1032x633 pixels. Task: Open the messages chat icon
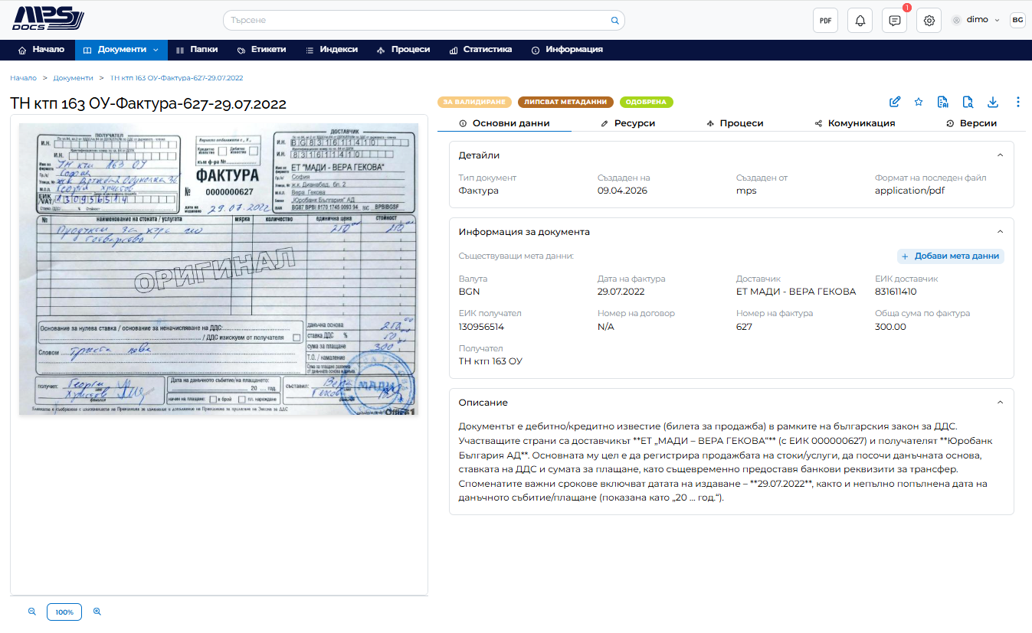(894, 21)
